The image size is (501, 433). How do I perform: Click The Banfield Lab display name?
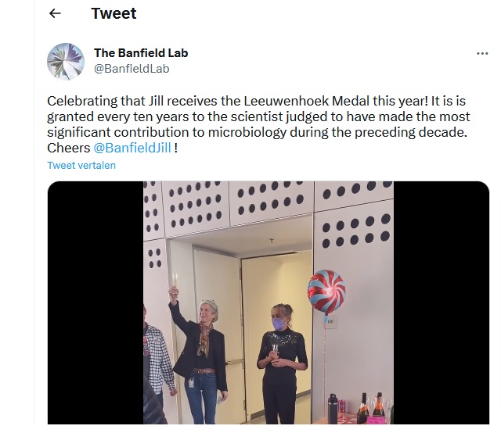click(141, 53)
